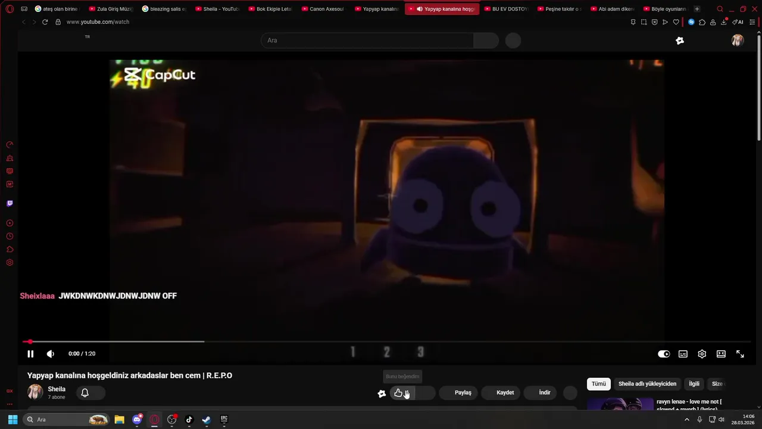Switch to the Abi adam diken tab

tap(611, 9)
